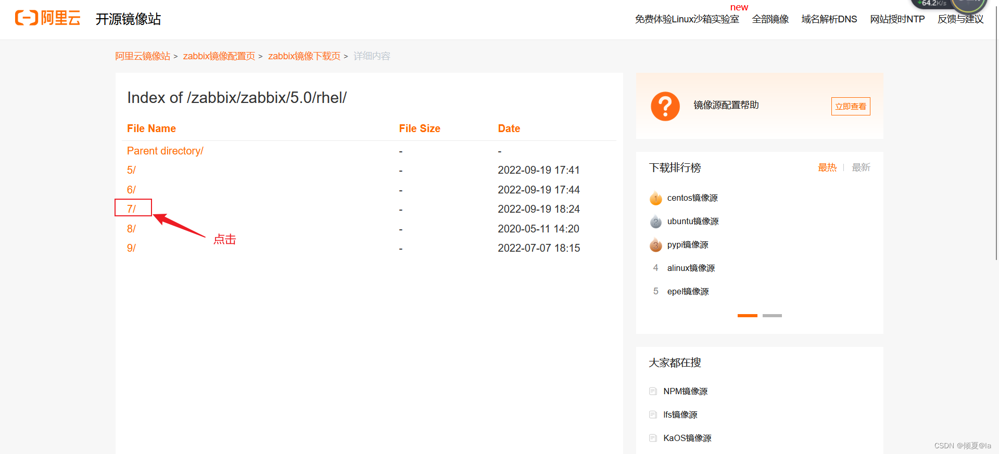The height and width of the screenshot is (454, 999).
Task: Click the File Name column header
Action: pos(151,128)
